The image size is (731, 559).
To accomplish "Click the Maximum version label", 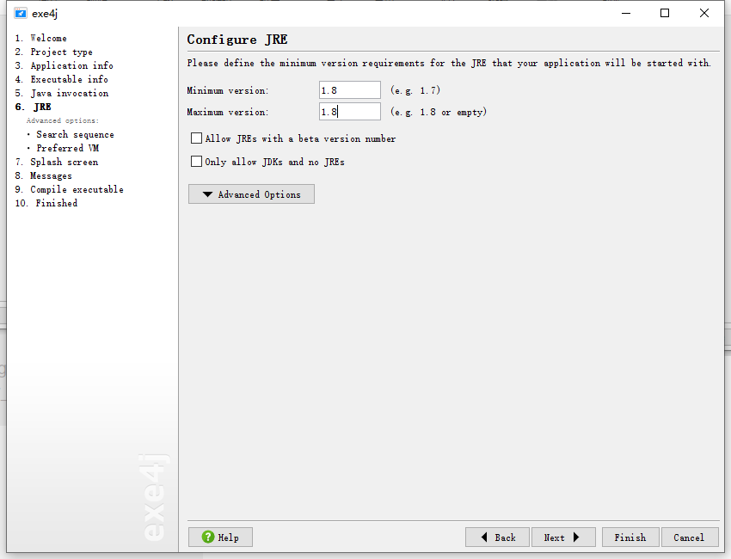I will (x=228, y=112).
